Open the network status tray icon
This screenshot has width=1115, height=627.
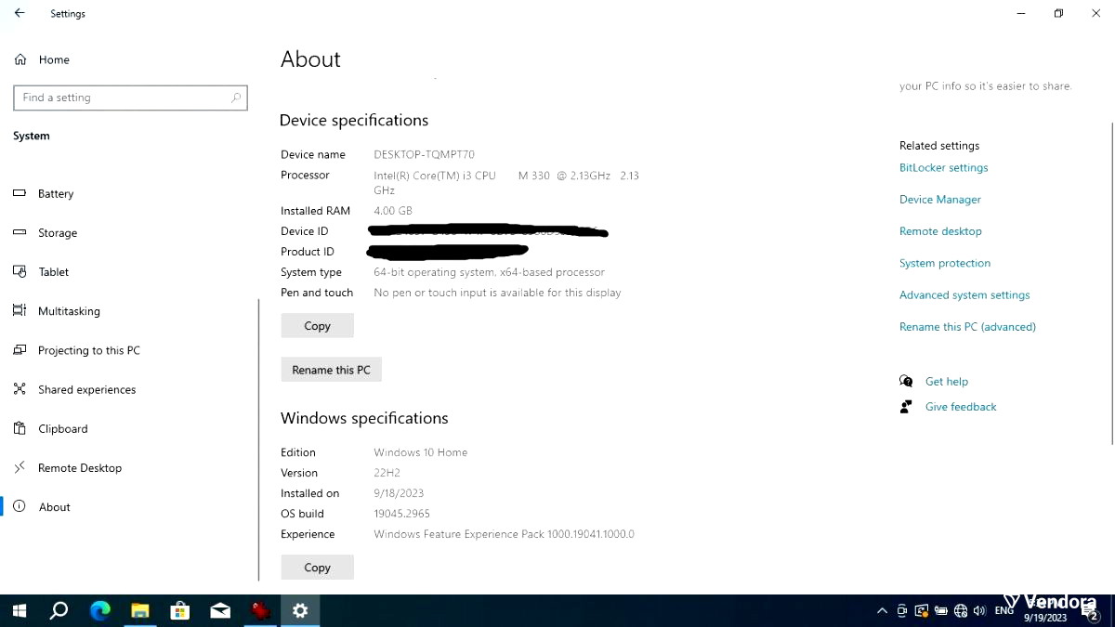[x=961, y=610]
